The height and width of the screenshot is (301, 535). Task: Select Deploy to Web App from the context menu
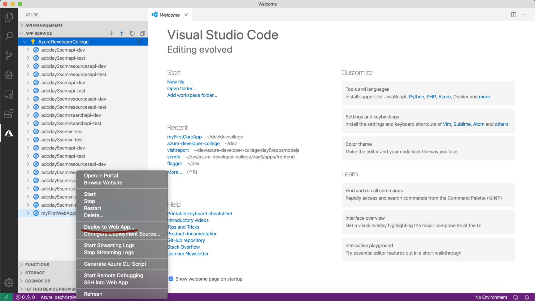click(x=109, y=227)
